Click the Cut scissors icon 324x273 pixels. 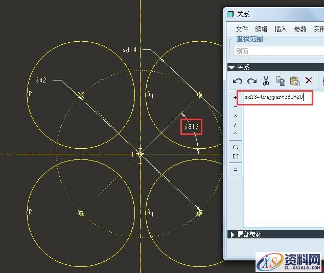pyautogui.click(x=266, y=81)
